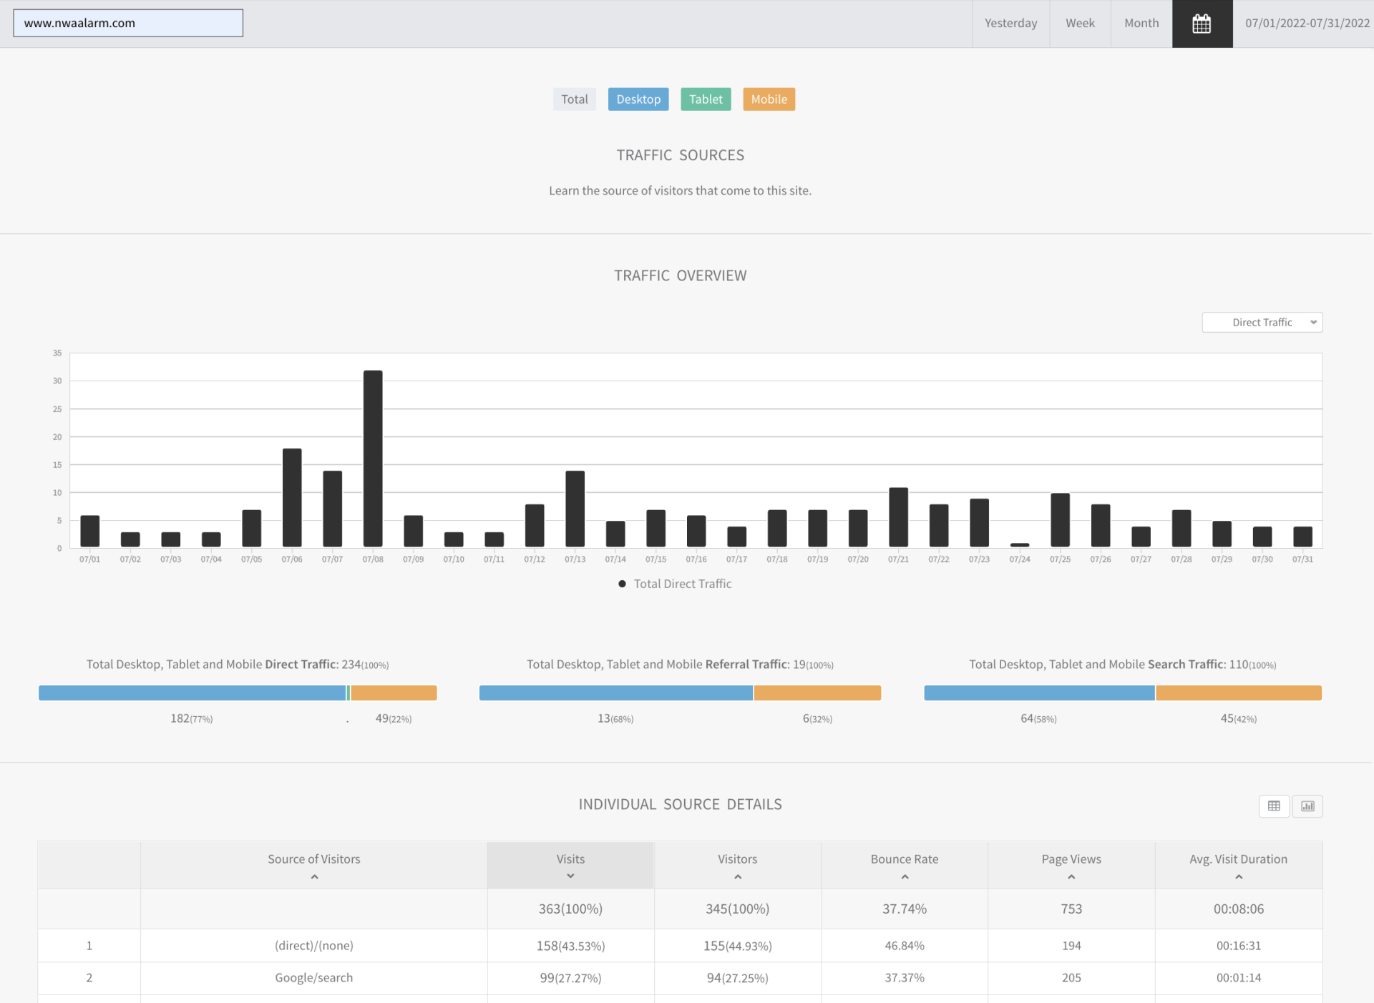Toggle Total traffic filter
1374x1003 pixels.
574,99
